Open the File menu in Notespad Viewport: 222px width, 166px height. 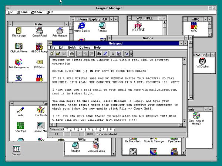pos(53,48)
